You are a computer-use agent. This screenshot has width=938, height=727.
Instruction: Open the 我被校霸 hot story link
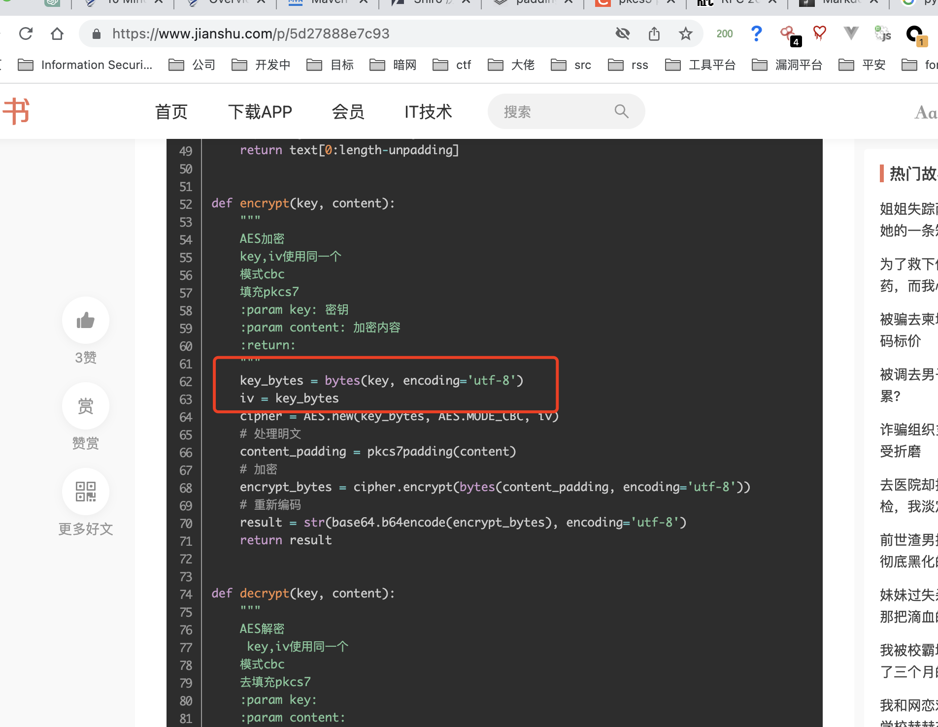click(908, 661)
